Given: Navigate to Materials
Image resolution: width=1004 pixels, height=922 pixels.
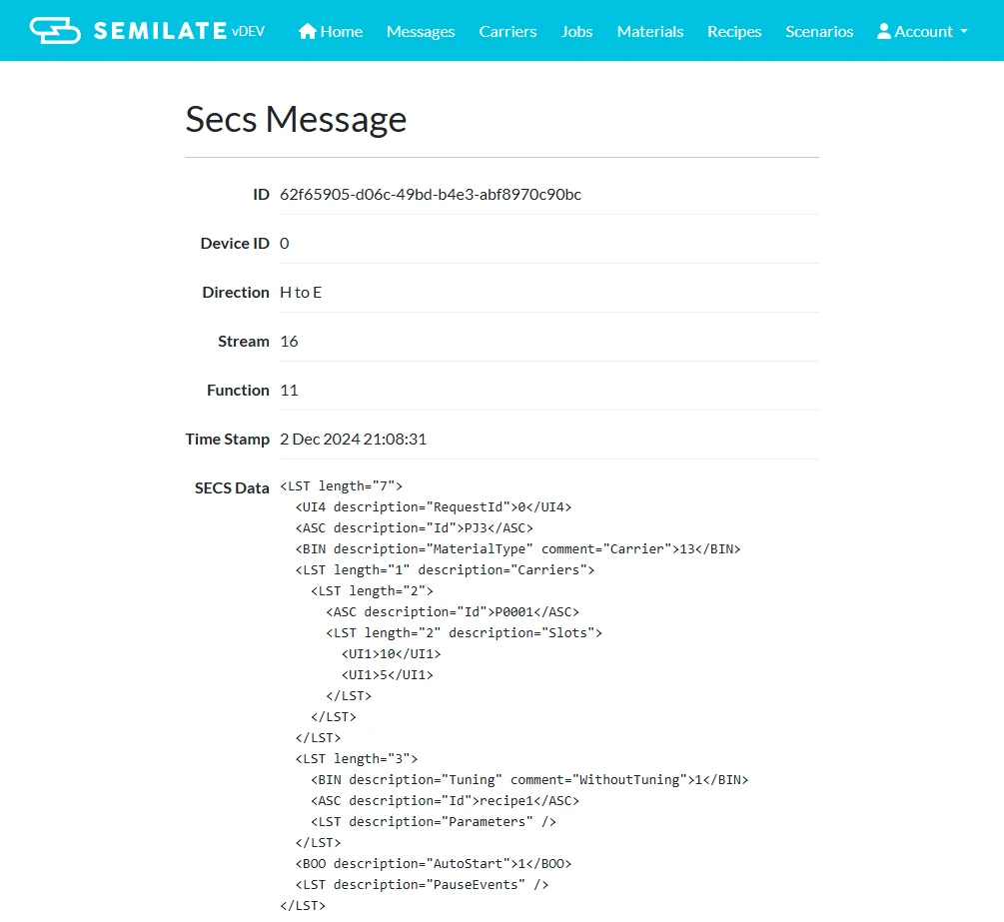Looking at the screenshot, I should [650, 31].
